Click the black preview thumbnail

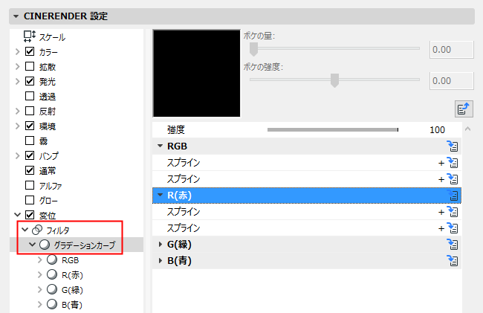pos(196,74)
